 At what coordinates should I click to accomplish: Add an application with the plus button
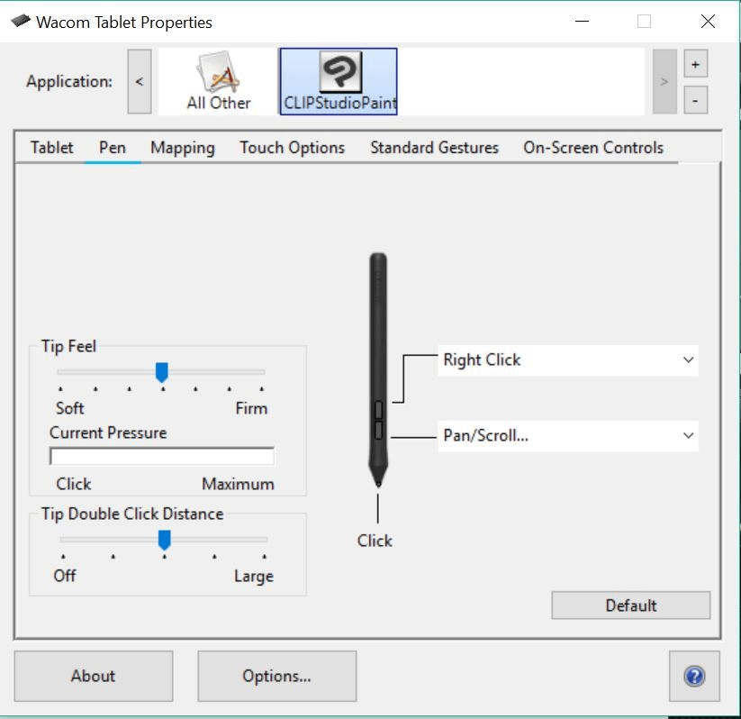click(695, 64)
